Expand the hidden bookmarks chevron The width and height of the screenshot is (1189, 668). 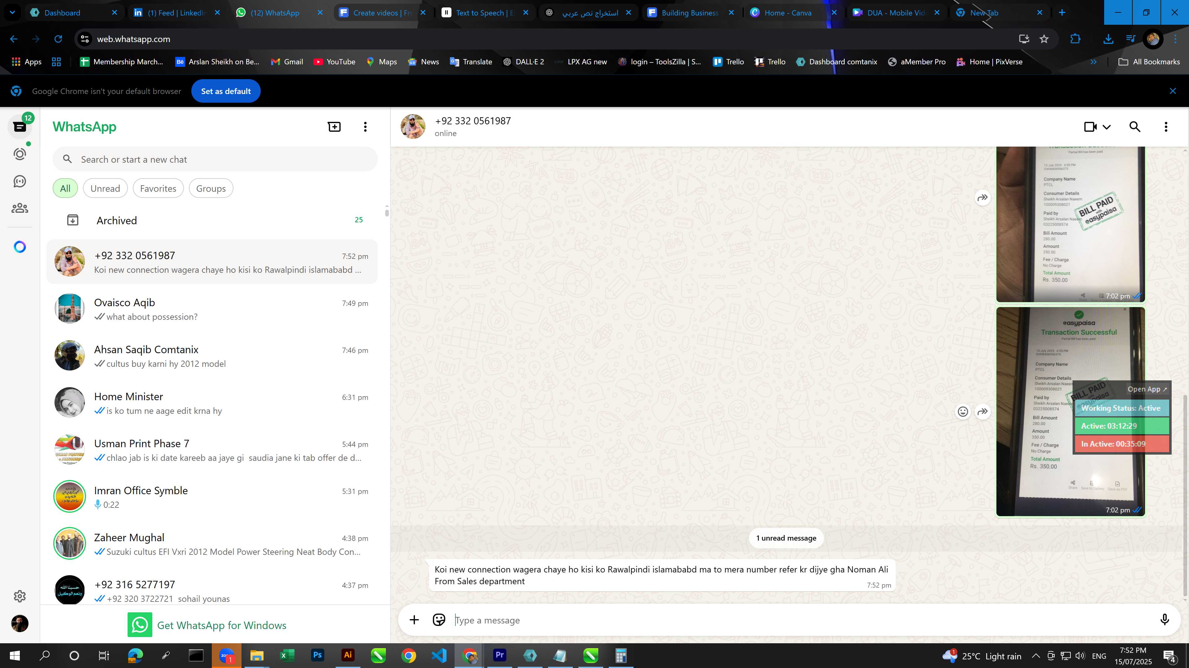pos(1093,62)
